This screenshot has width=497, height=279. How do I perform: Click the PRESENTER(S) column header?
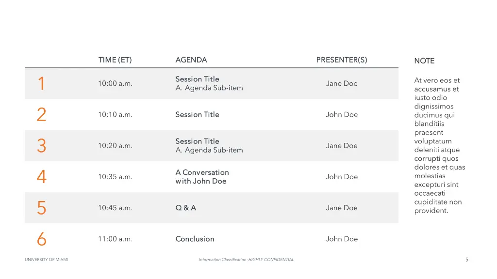coord(342,60)
